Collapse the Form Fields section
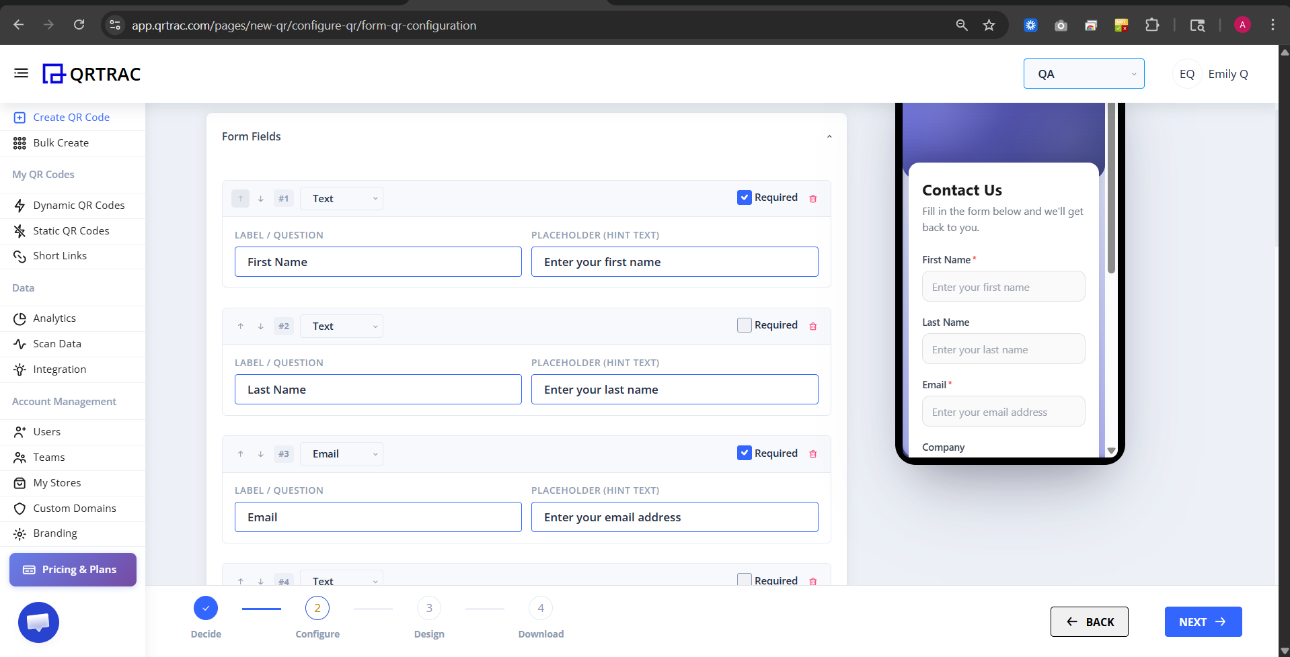 (x=829, y=136)
